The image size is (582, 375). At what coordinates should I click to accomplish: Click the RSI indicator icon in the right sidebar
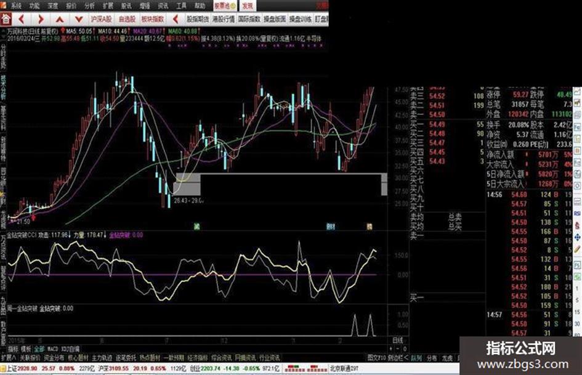tap(578, 213)
